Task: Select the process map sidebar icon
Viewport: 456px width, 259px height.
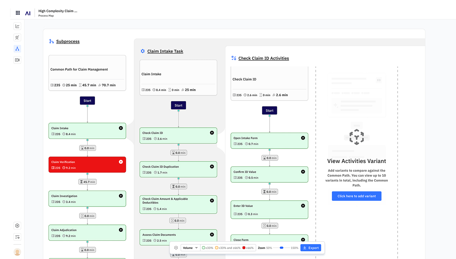Action: (x=17, y=49)
